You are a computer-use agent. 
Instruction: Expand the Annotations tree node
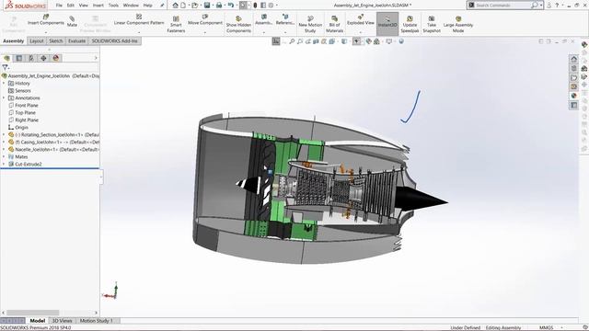[x=4, y=98]
